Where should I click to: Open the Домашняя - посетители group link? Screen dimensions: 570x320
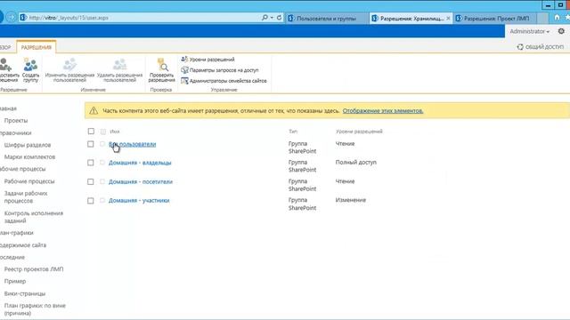click(141, 181)
